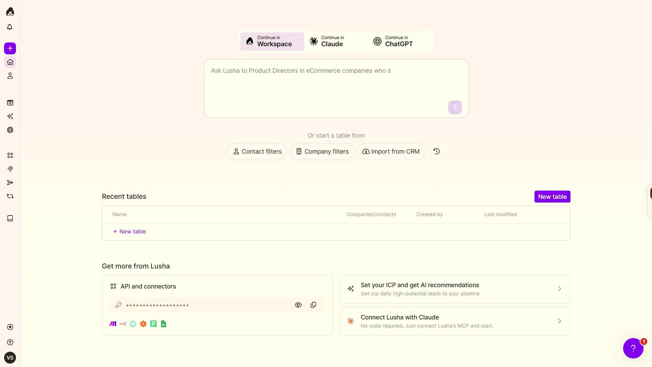Open the connectors grid icon in sidebar

click(10, 155)
